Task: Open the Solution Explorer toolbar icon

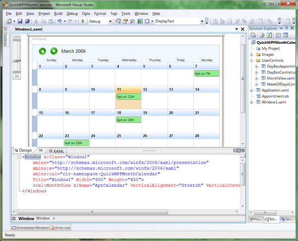Action: pos(118,21)
